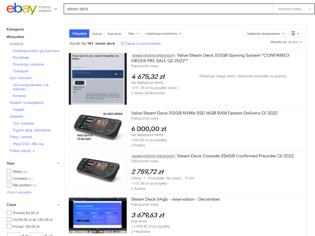Image resolution: width=315 pixels, height=236 pixels.
Task: Open the Najlepsze dopasowanie sort dropdown
Action: 265,33
